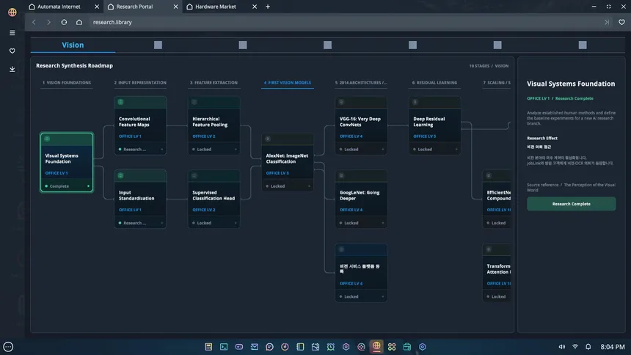Open the music player taskbar icon
The width and height of the screenshot is (631, 355).
tap(285, 346)
